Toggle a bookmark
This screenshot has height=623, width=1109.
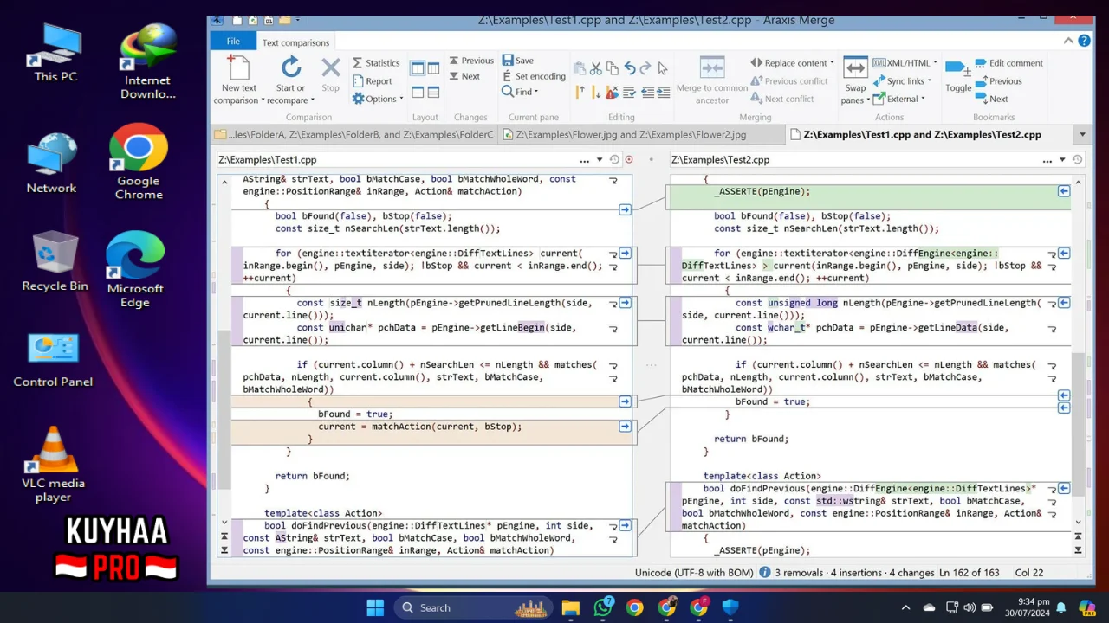pos(958,76)
